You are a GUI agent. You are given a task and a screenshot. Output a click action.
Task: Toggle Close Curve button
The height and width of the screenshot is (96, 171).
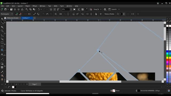click(69, 14)
